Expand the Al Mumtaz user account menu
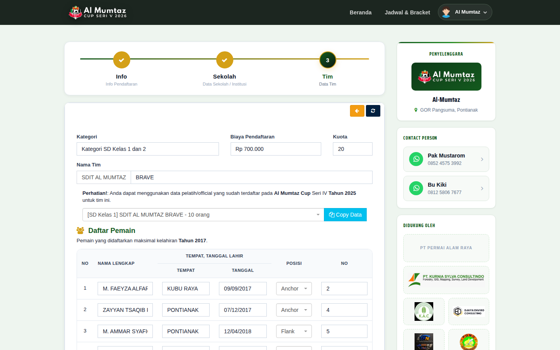560x350 pixels. (465, 12)
